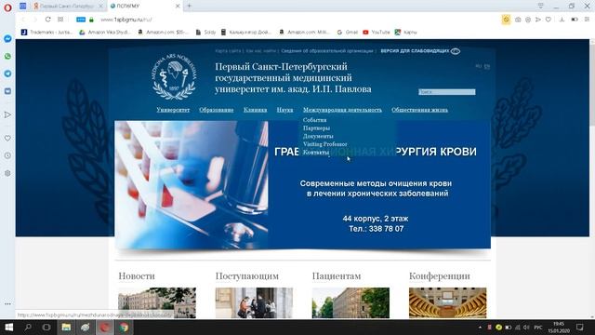Open the battery saver icon in toolbar

575,20
